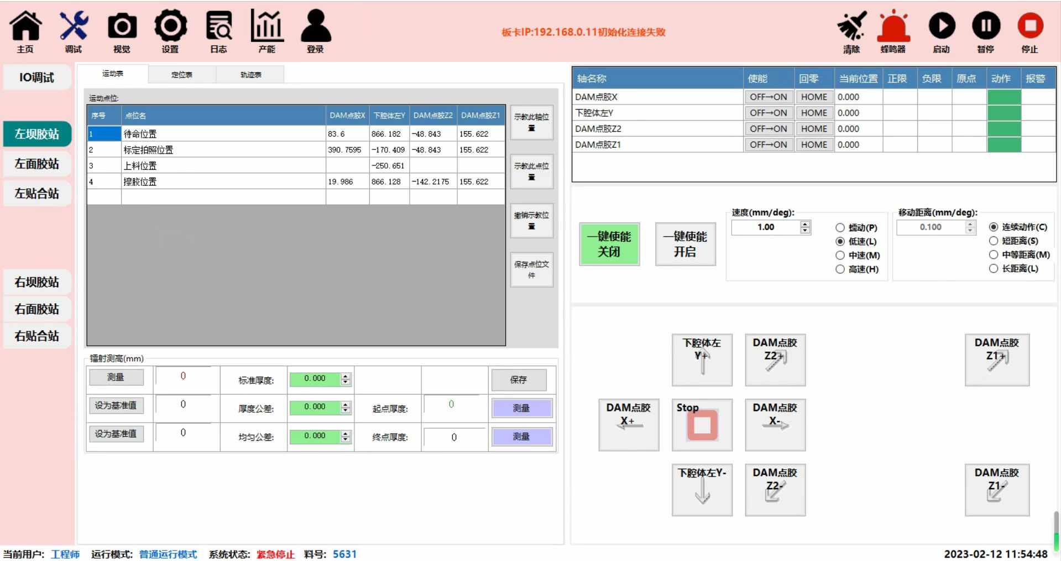Open the 日志 log icon
Viewport: 1061px width, 561px height.
219,32
